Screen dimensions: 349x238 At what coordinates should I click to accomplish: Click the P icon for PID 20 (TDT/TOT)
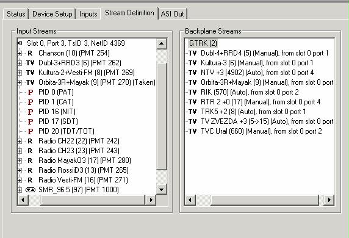[31, 131]
